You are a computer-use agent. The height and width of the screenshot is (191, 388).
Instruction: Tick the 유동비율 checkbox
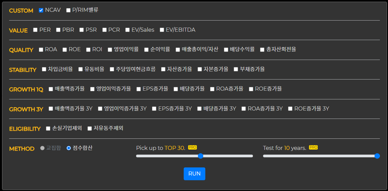(x=80, y=69)
